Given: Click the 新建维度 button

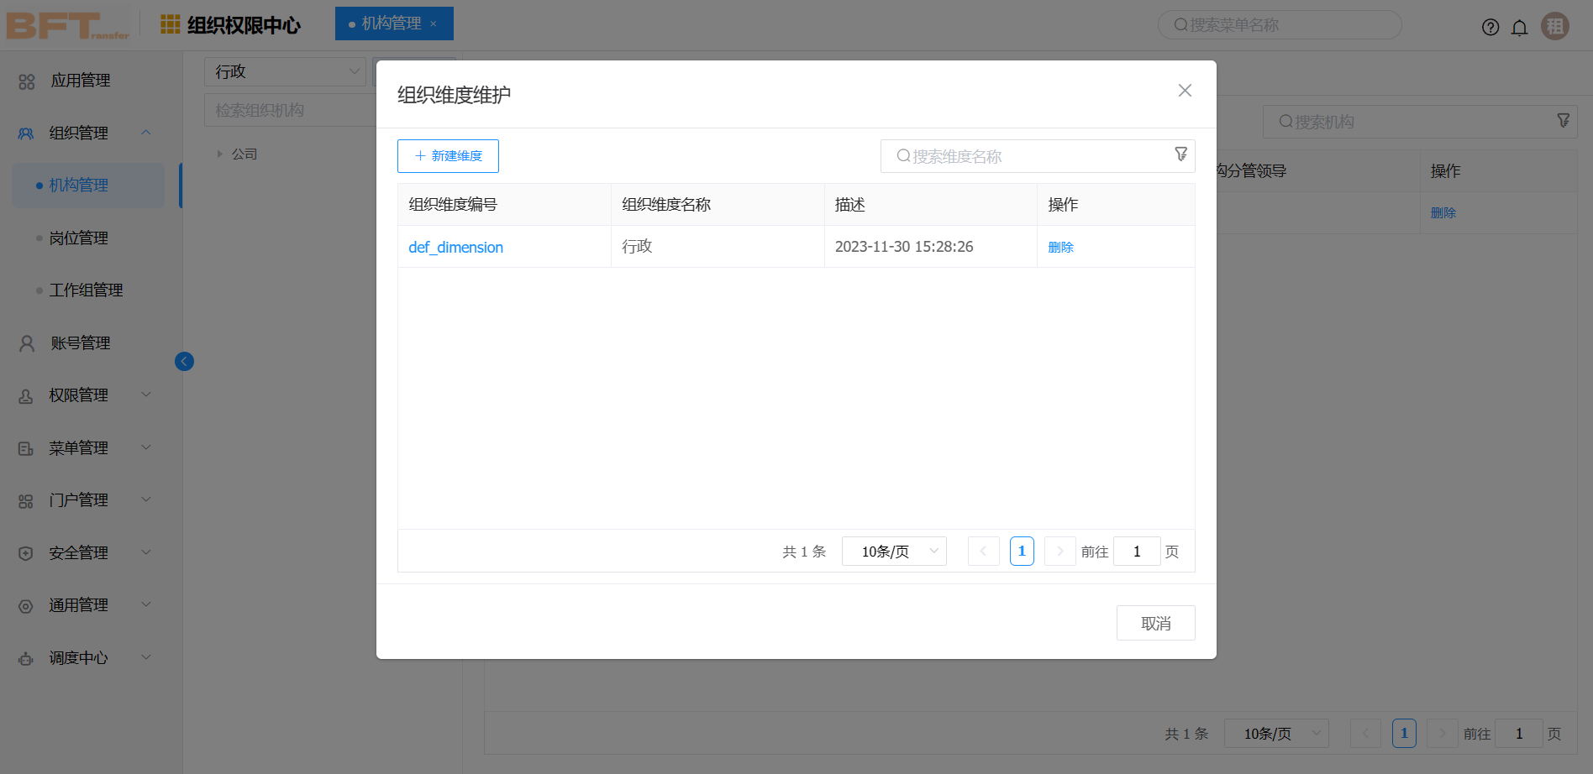Looking at the screenshot, I should [448, 155].
